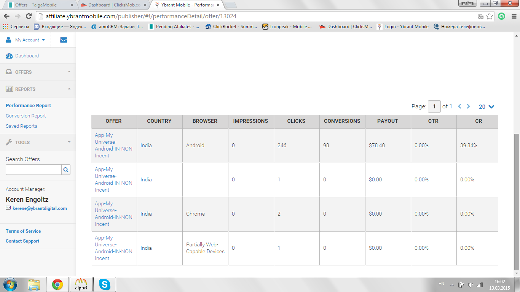Click the translate icon in address bar
Image resolution: width=520 pixels, height=292 pixels.
481,16
